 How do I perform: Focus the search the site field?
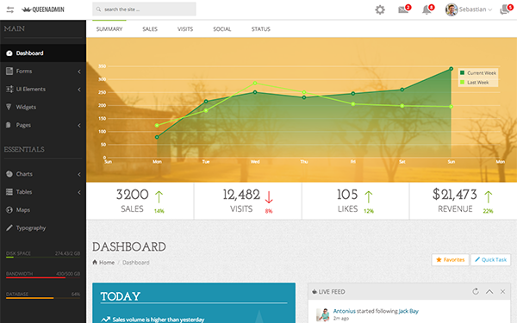pos(144,9)
